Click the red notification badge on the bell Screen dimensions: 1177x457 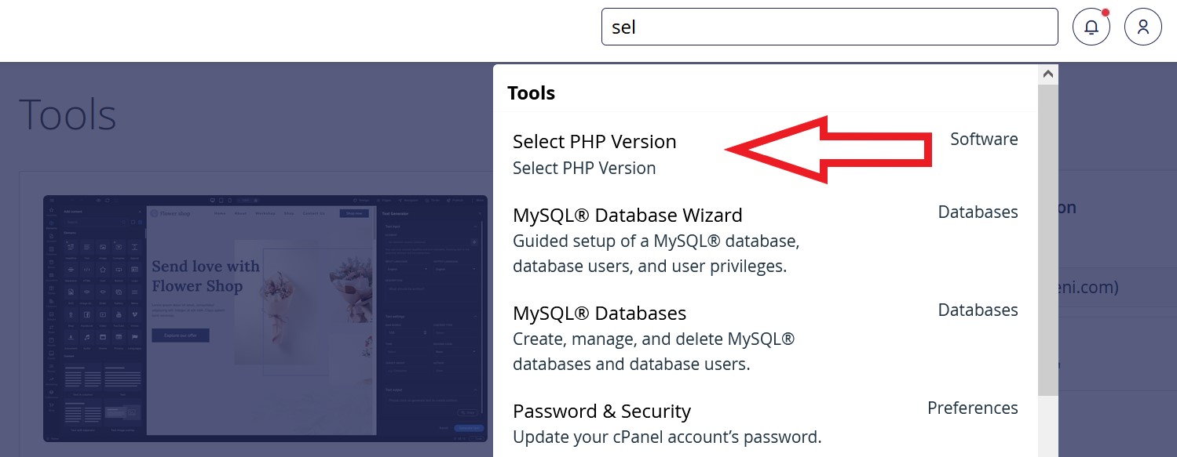[x=1106, y=12]
